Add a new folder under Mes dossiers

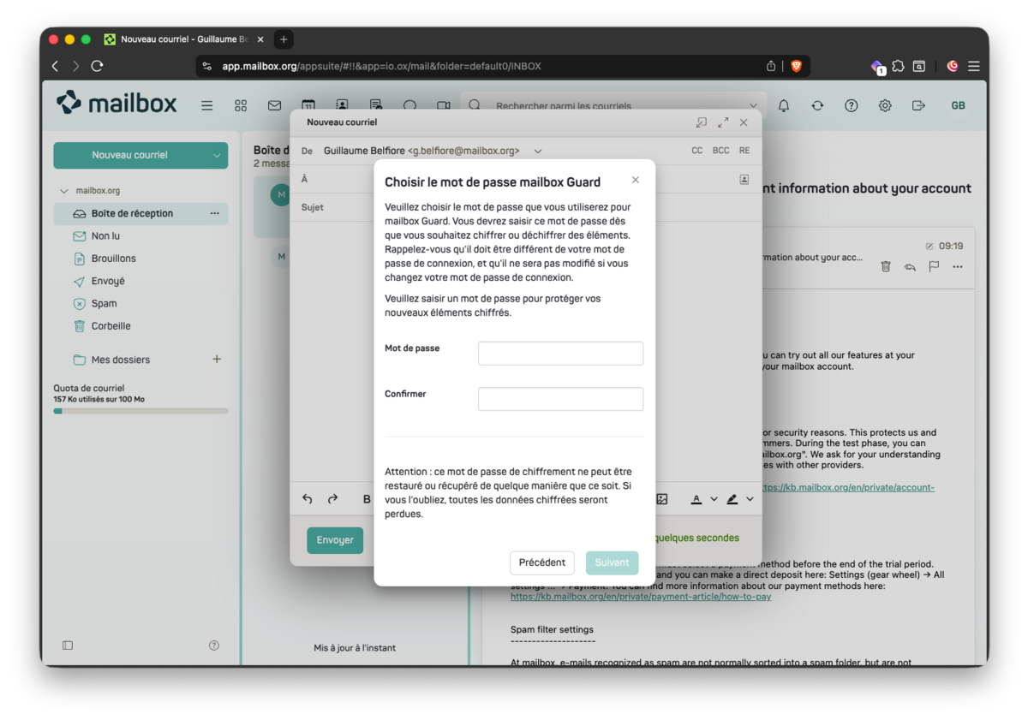click(x=217, y=360)
